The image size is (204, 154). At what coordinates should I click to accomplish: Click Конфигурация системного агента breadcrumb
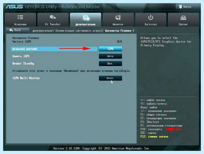pos(79,31)
